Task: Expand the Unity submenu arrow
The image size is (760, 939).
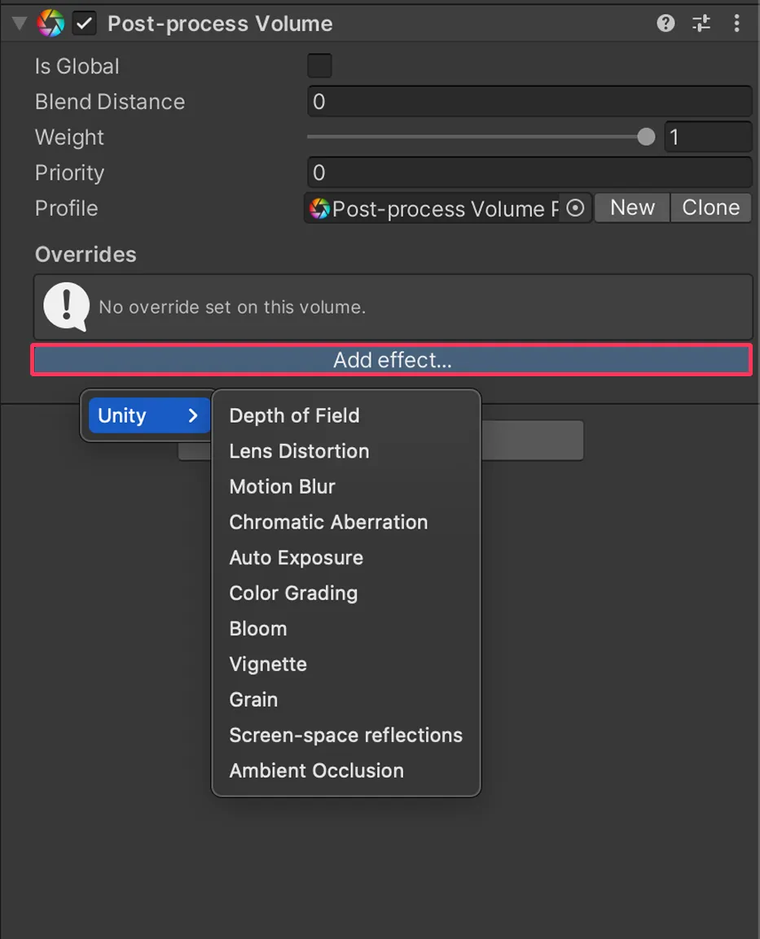Action: pyautogui.click(x=192, y=415)
